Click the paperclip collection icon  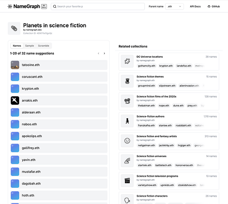pyautogui.click(x=14, y=28)
